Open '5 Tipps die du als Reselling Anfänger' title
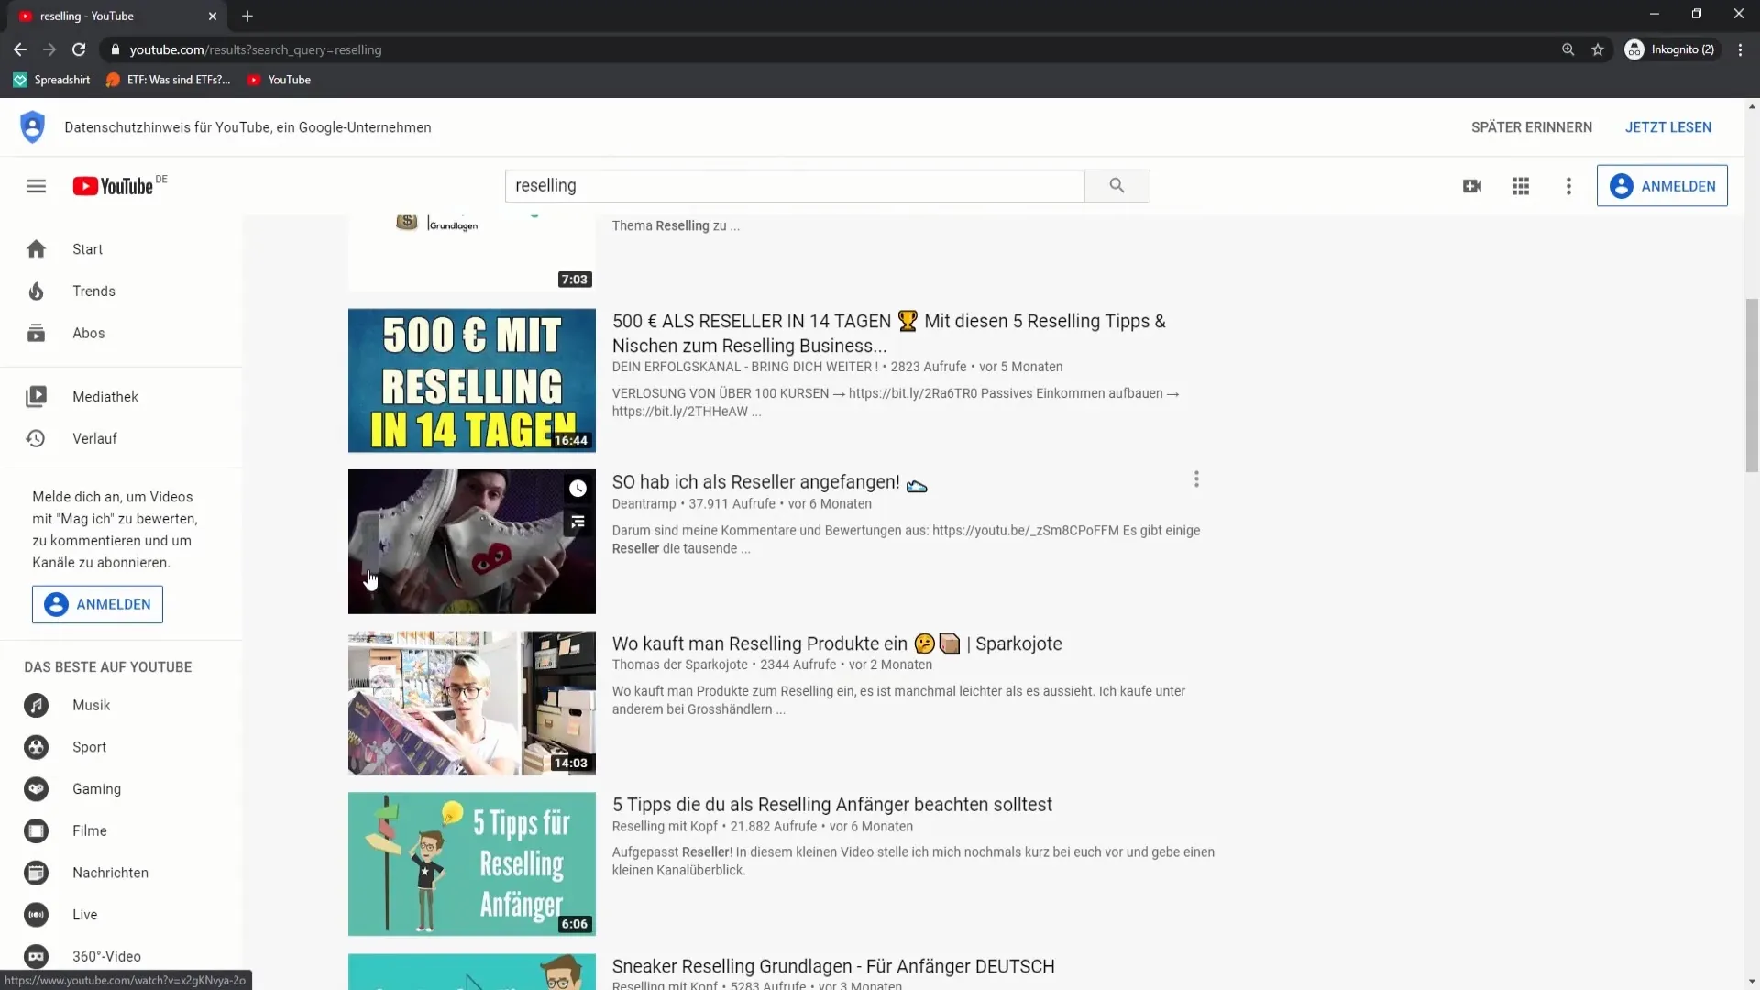The width and height of the screenshot is (1760, 990). pyautogui.click(x=831, y=805)
